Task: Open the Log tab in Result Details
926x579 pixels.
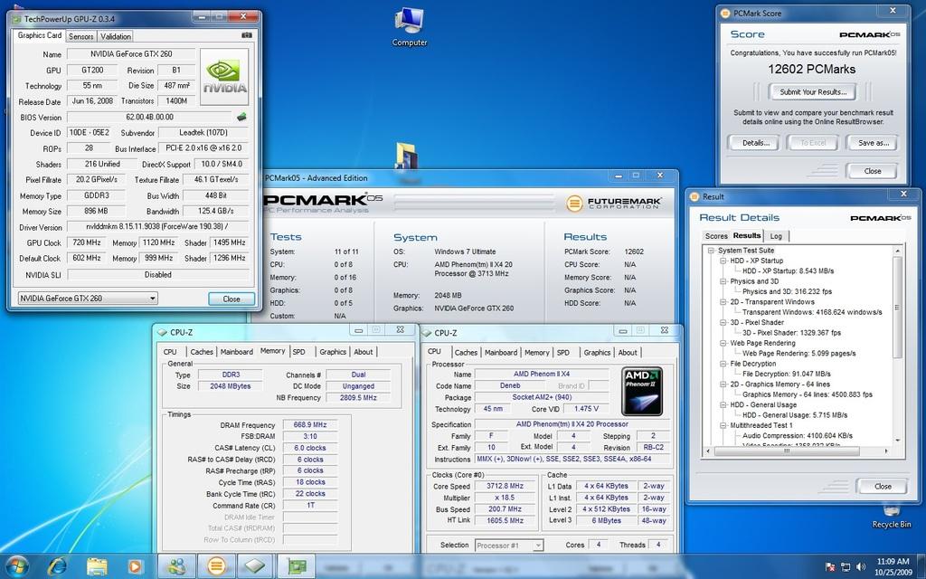Action: tap(776, 236)
